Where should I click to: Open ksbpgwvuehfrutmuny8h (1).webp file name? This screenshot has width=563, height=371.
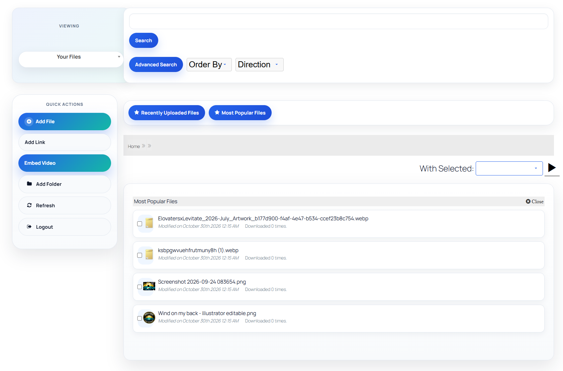pos(198,250)
